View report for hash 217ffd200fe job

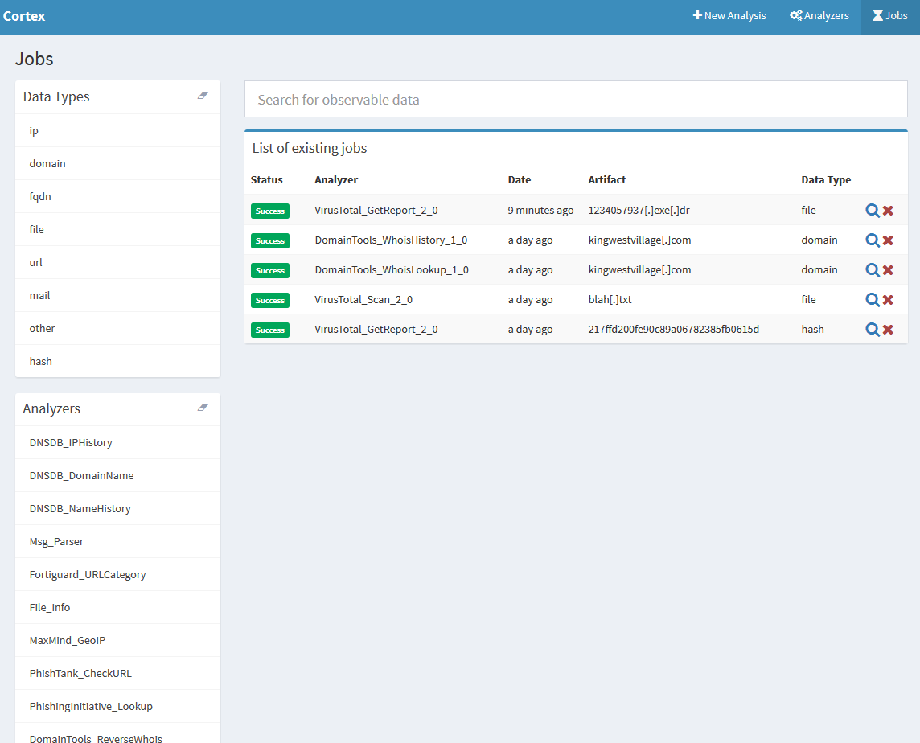click(x=872, y=330)
